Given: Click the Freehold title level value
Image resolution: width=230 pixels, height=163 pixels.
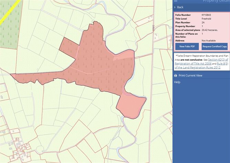Looking at the screenshot, I should coord(207,19).
